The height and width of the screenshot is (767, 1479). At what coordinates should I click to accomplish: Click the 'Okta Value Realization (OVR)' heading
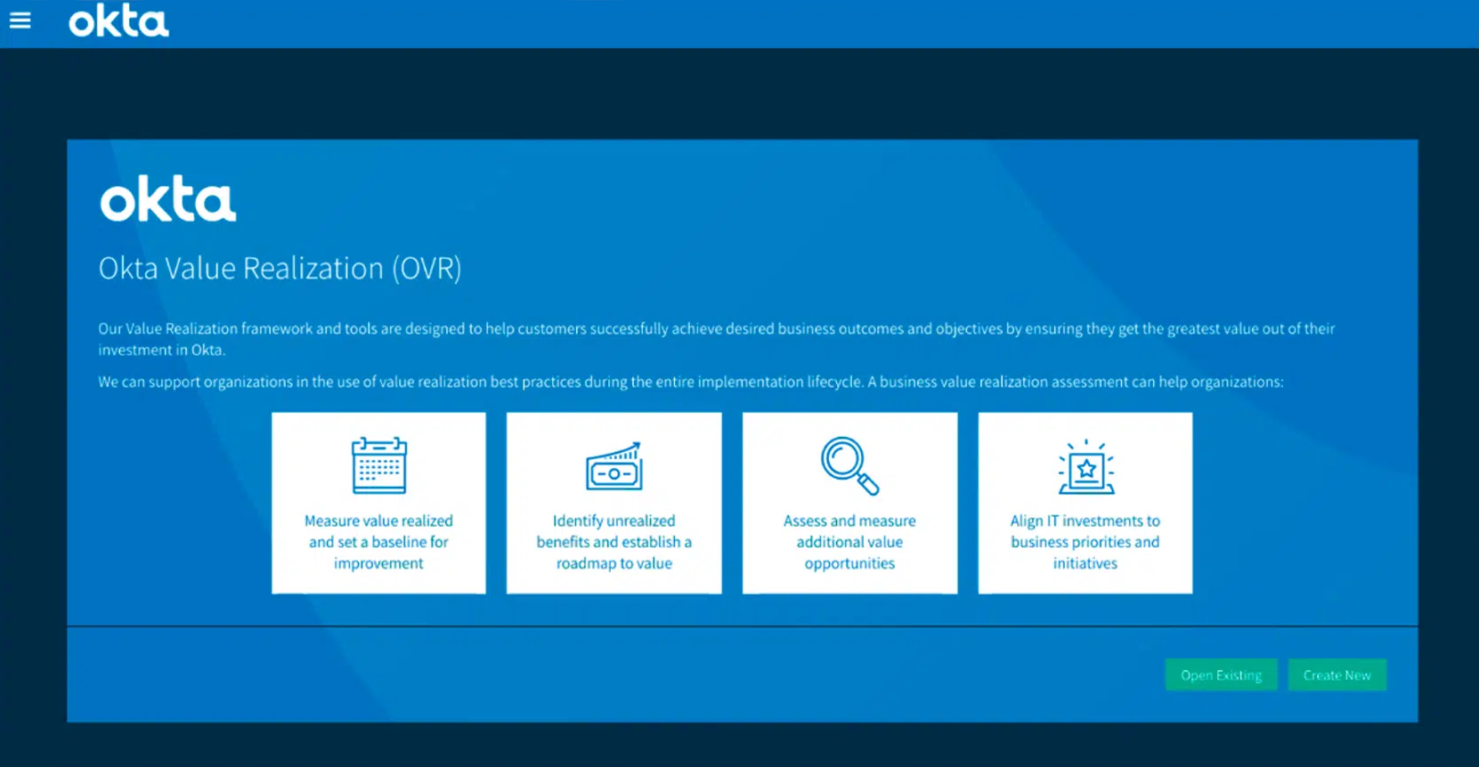[x=280, y=269]
